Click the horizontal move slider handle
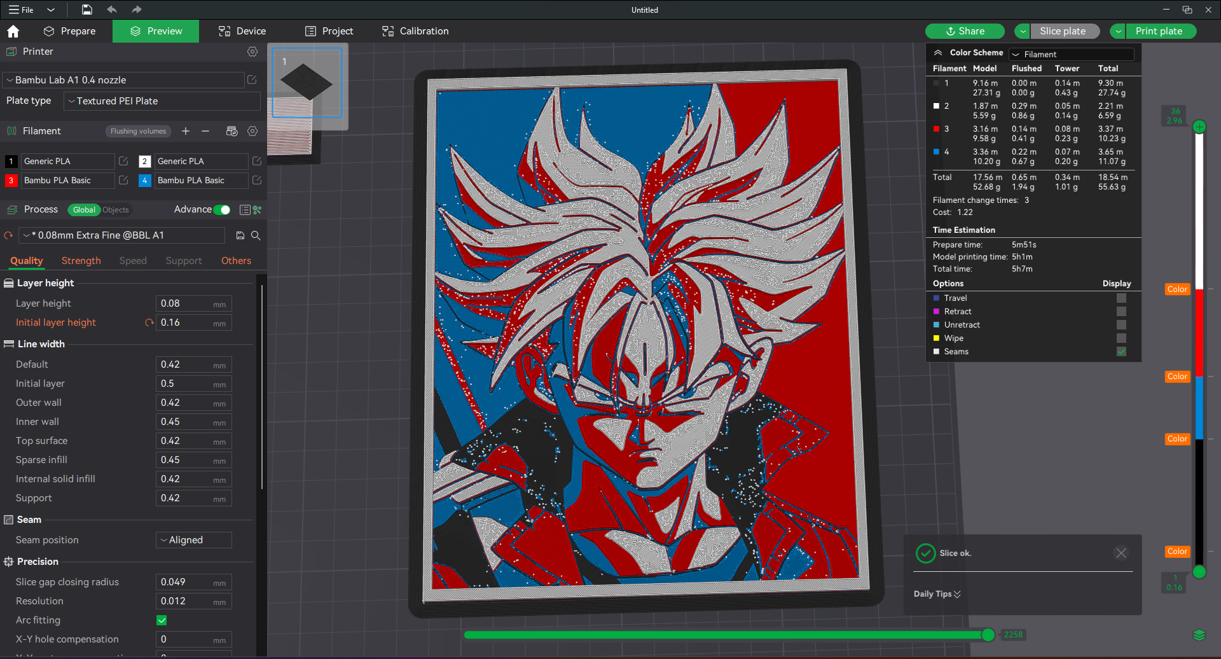Screen dimensions: 1221x659 coord(988,635)
